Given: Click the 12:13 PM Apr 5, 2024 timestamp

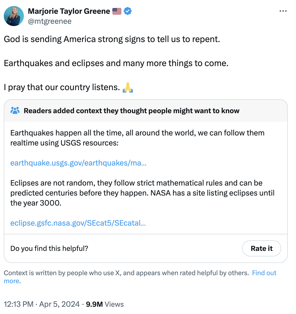Looking at the screenshot, I should coord(42,304).
